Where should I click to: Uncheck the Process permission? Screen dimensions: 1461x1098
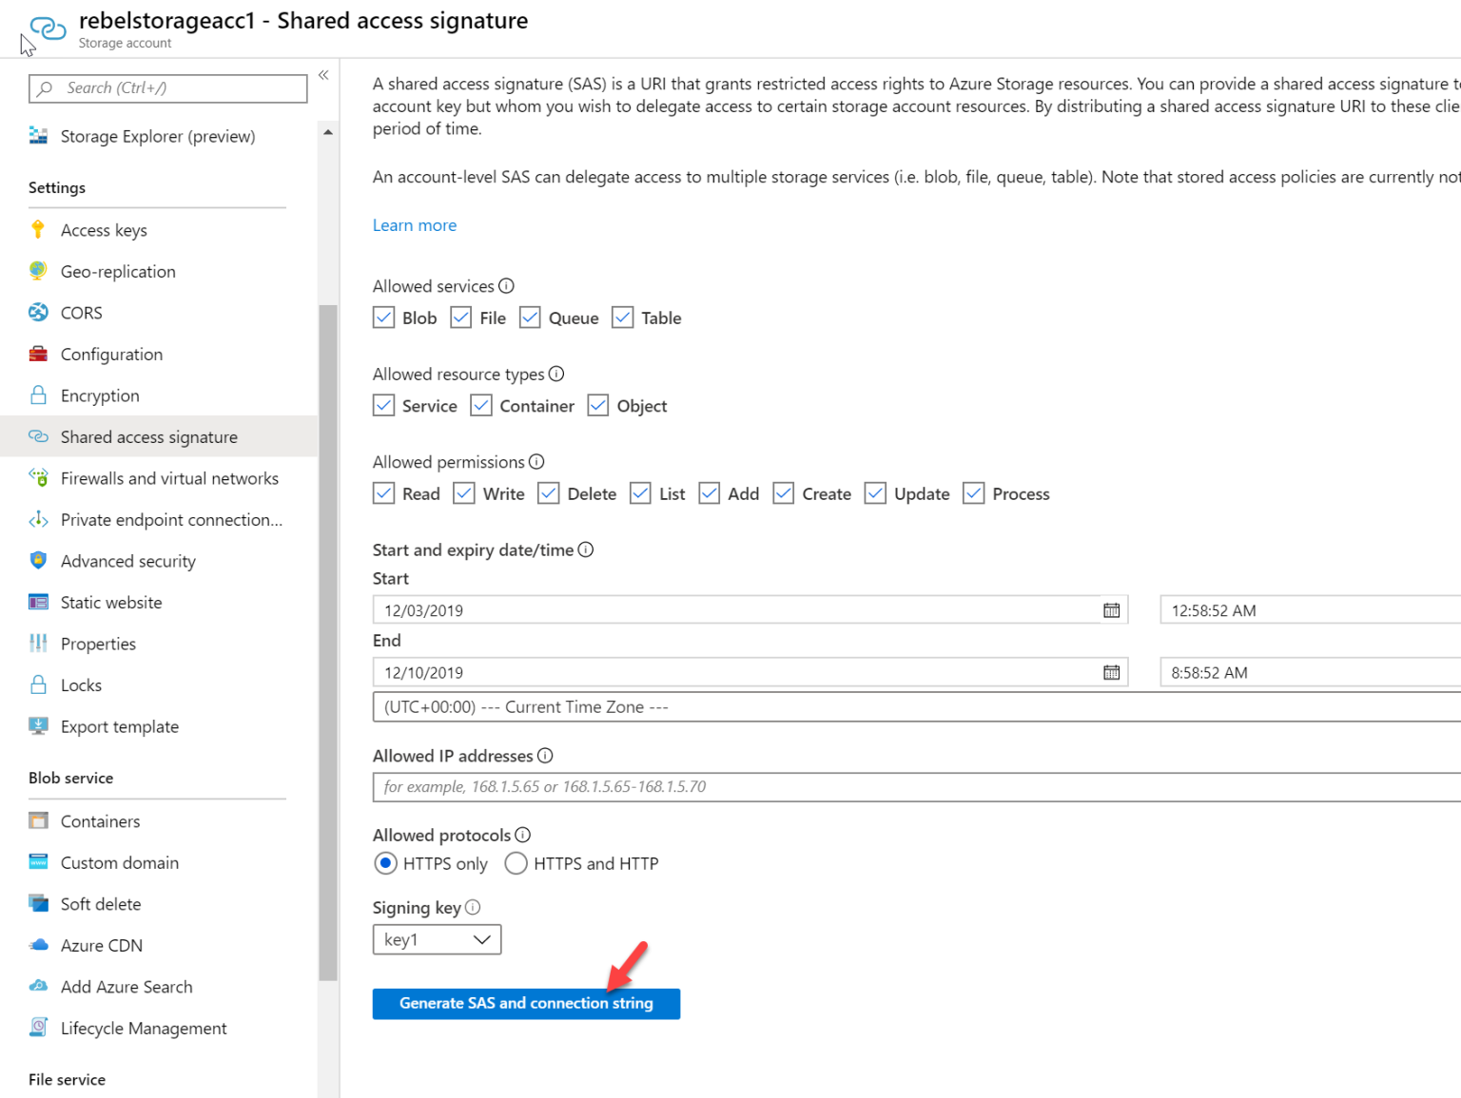coord(973,493)
